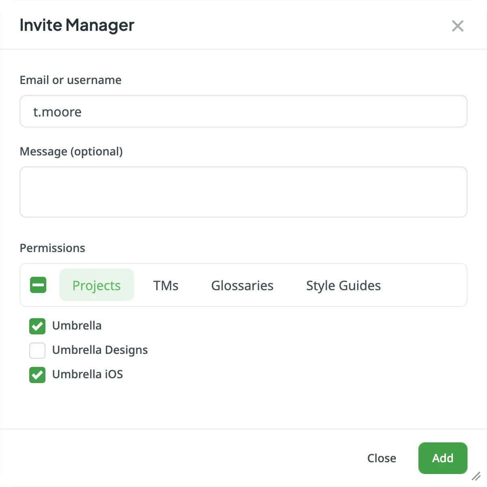Uncheck the Umbrella project permission
Image resolution: width=487 pixels, height=487 pixels.
37,326
